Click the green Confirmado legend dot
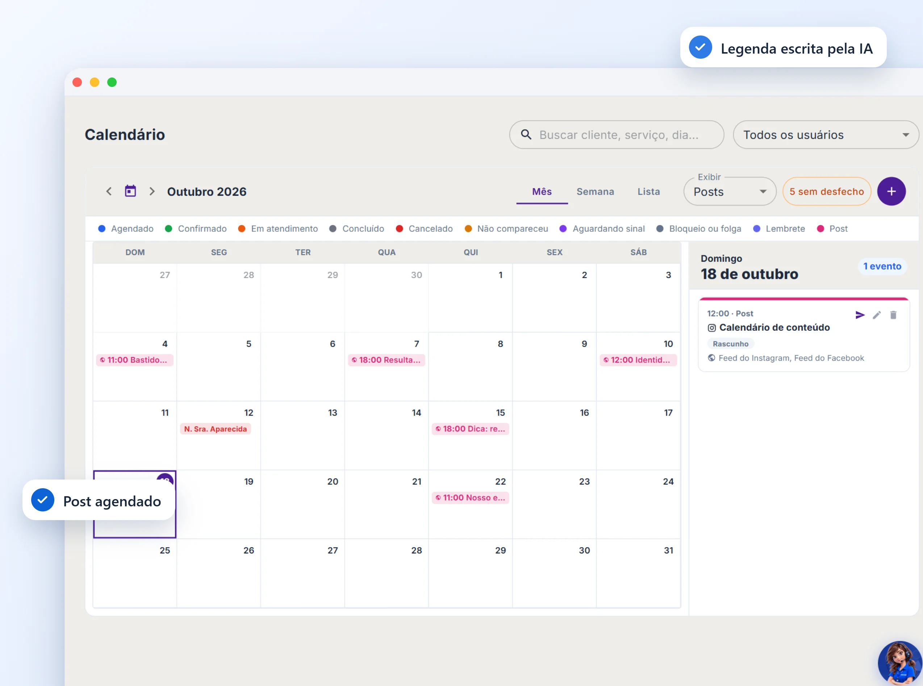The width and height of the screenshot is (923, 686). tap(168, 229)
